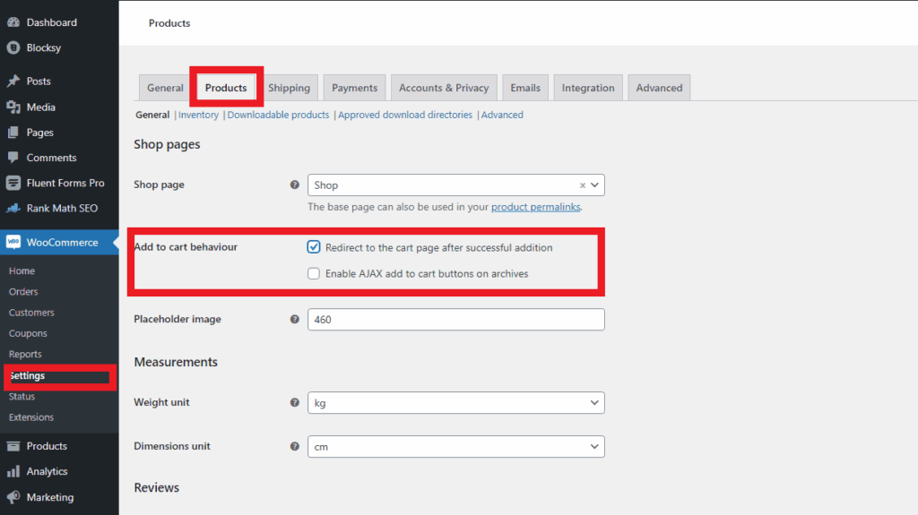
Task: Open WooCommerce Customers submenu item
Action: point(31,313)
